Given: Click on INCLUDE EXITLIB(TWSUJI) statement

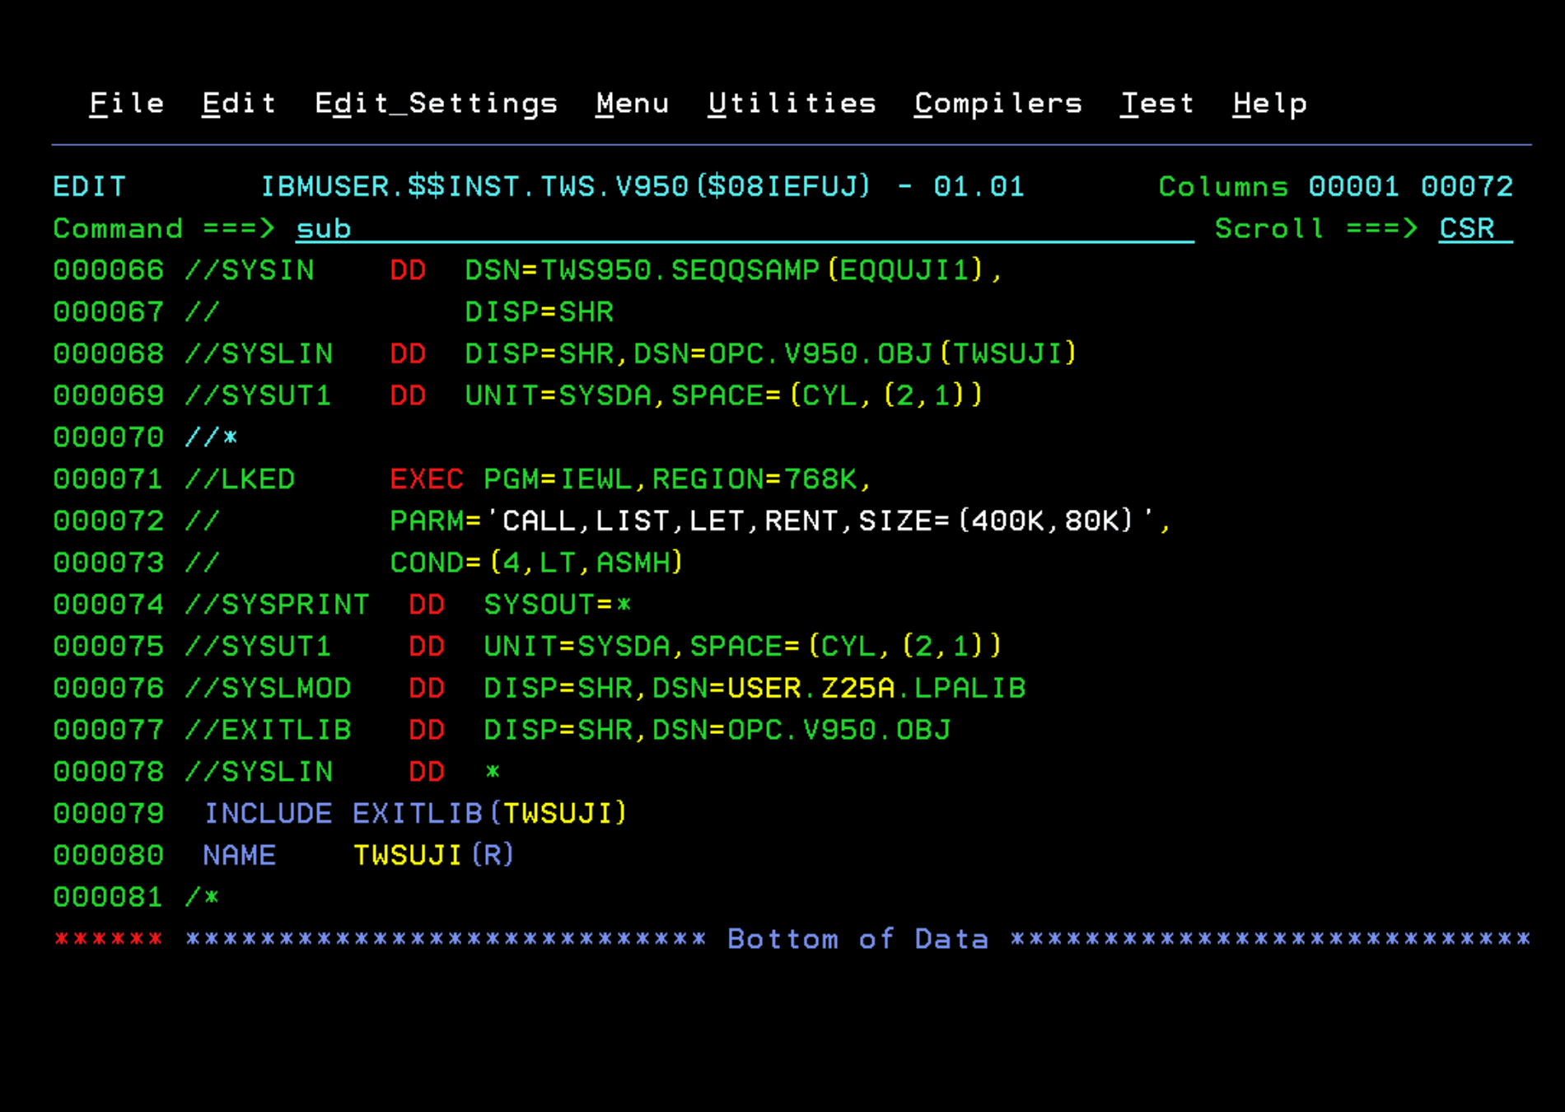Looking at the screenshot, I should pos(415,814).
